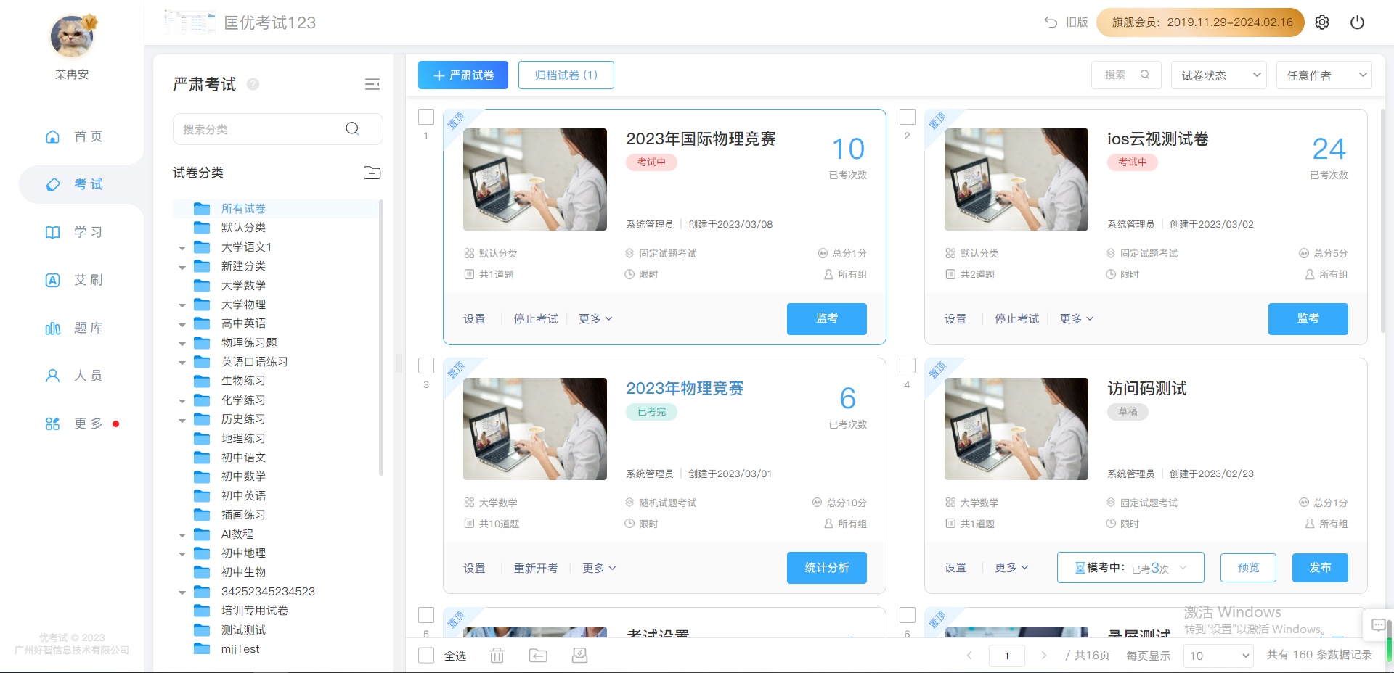Go to next page arrow

pos(1043,656)
